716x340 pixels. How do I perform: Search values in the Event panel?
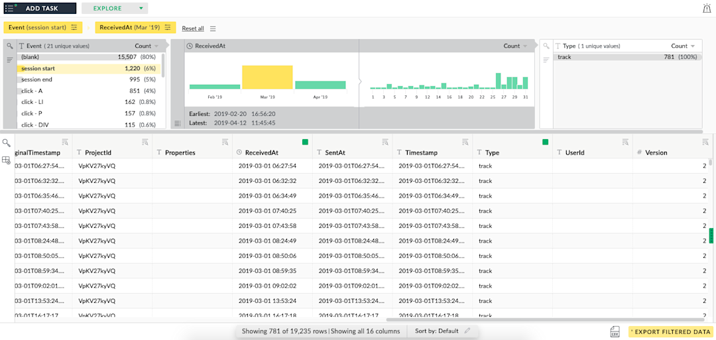(x=9, y=46)
